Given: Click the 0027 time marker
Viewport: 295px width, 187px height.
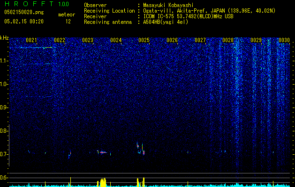Looking at the screenshot, I should pos(200,40).
